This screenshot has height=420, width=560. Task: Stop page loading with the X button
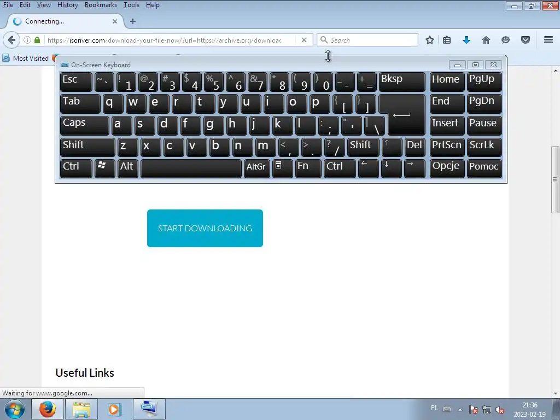click(304, 40)
